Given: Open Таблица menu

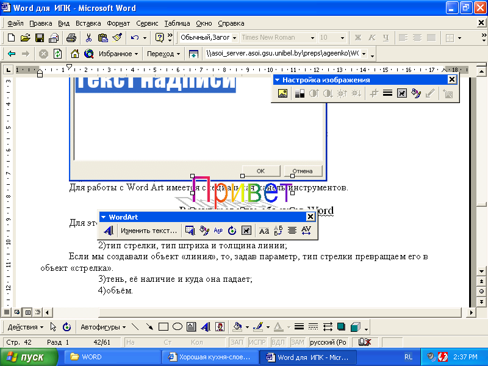Looking at the screenshot, I should (177, 23).
